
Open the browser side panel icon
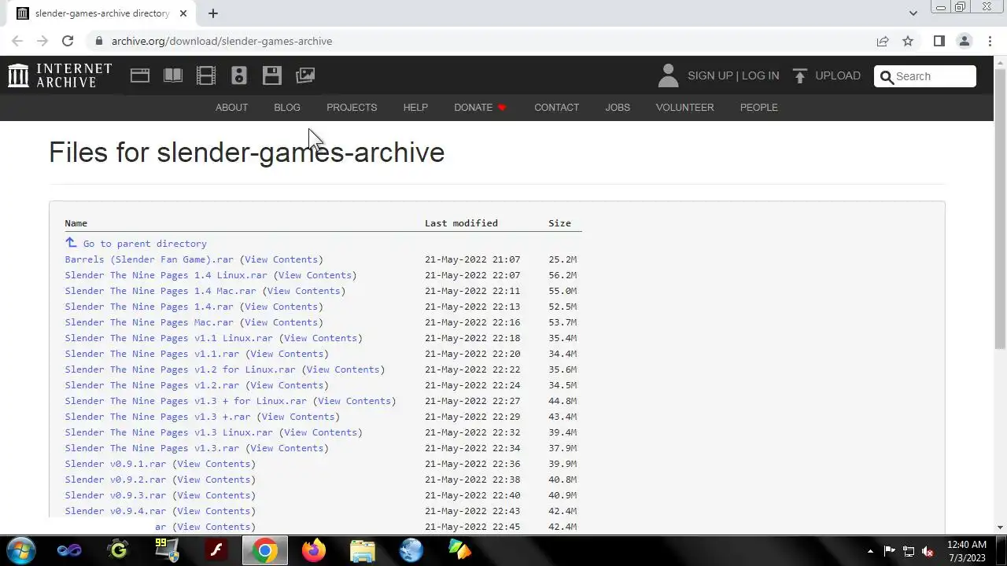tap(939, 41)
